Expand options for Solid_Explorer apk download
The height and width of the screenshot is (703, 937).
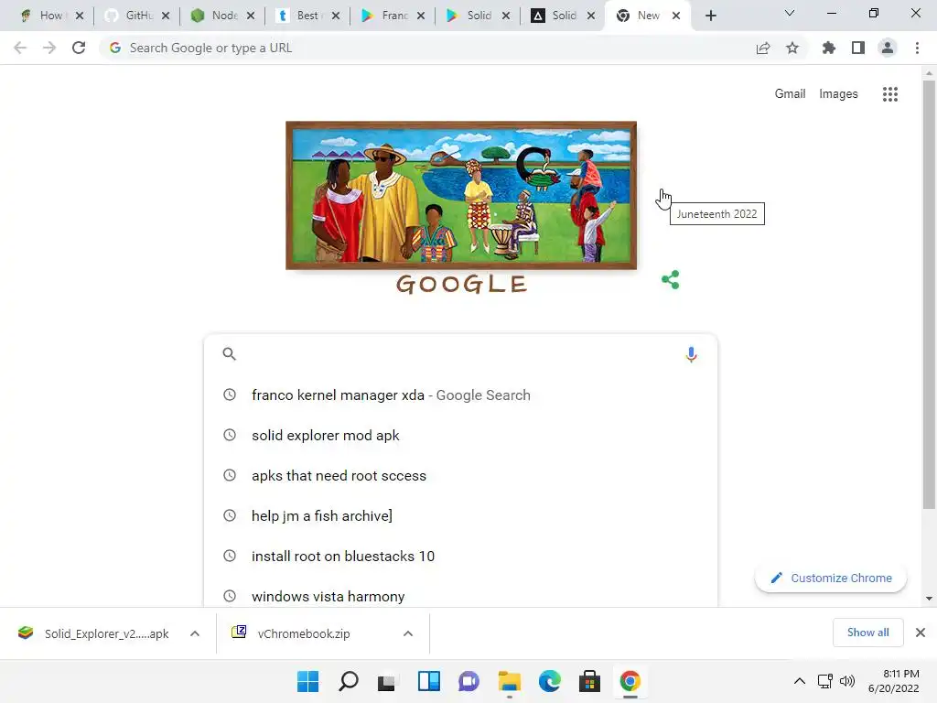[195, 633]
